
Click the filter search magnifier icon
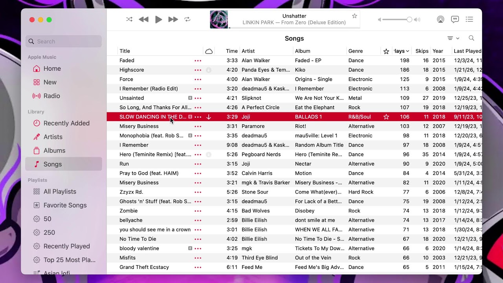point(471,38)
